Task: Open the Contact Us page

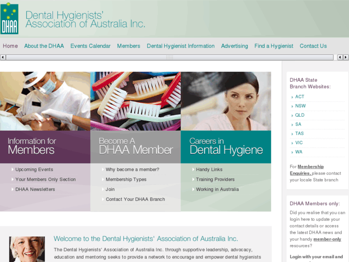Action: 313,46
